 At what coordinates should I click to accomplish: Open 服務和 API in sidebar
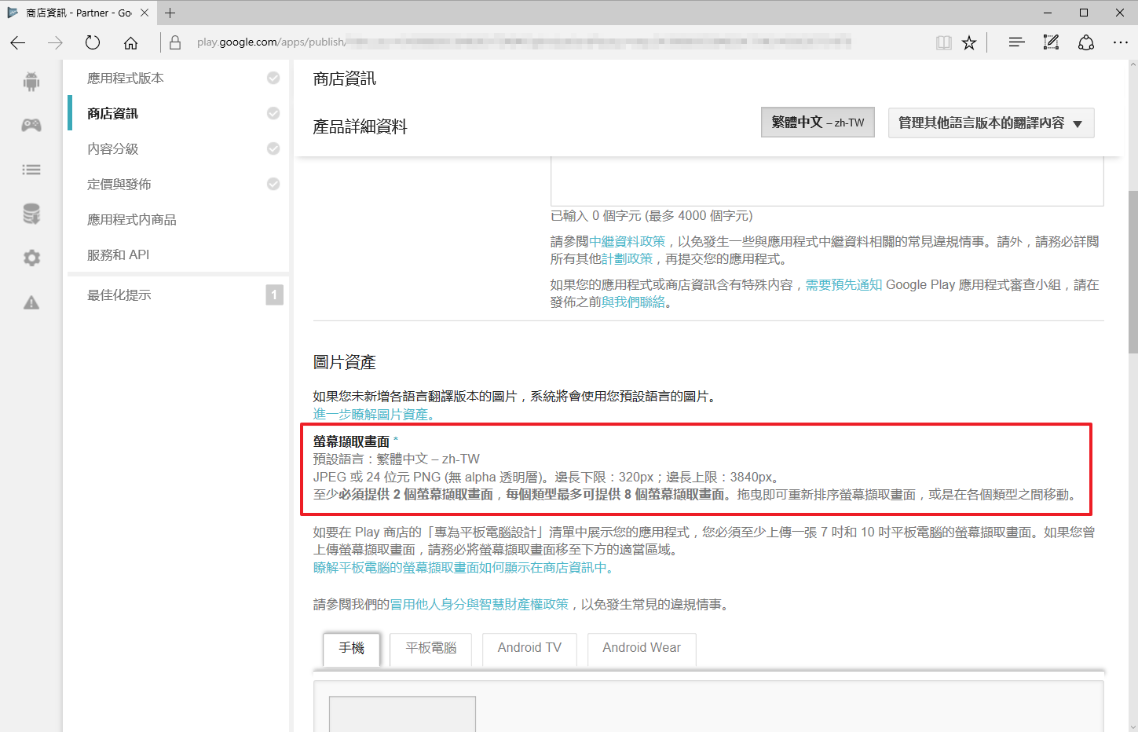point(118,254)
